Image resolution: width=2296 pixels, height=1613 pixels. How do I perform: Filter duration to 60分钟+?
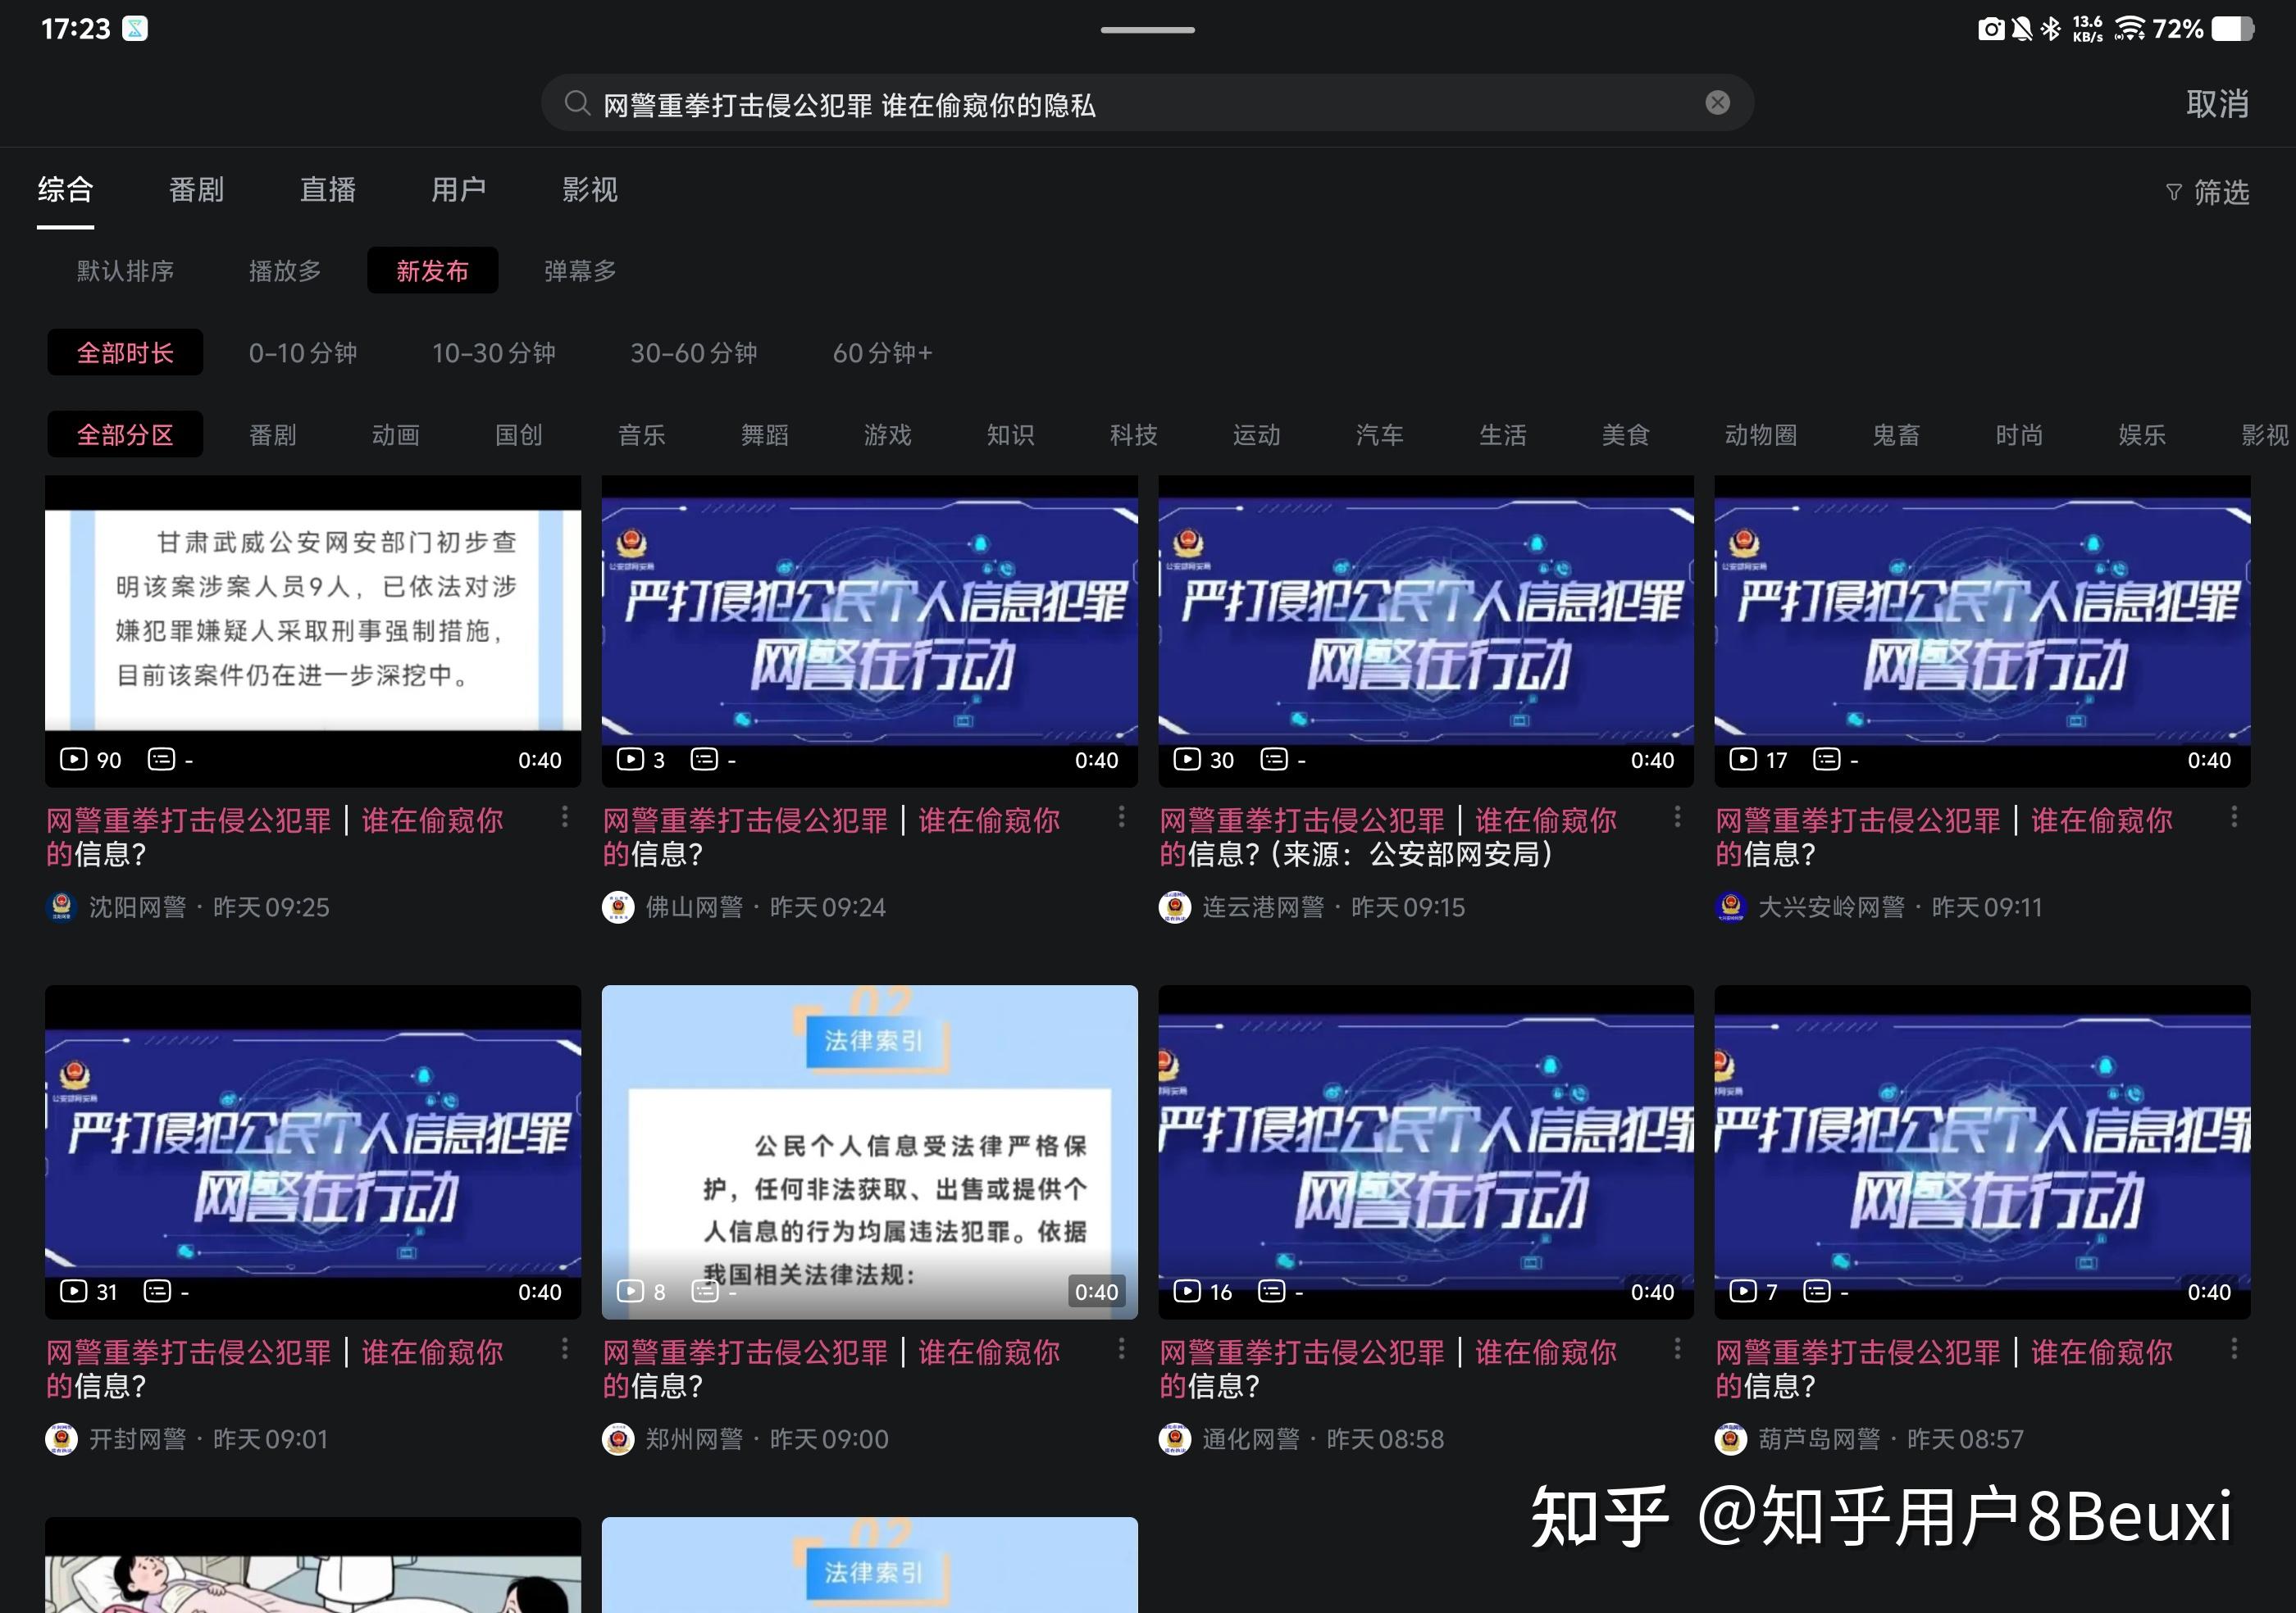point(883,352)
